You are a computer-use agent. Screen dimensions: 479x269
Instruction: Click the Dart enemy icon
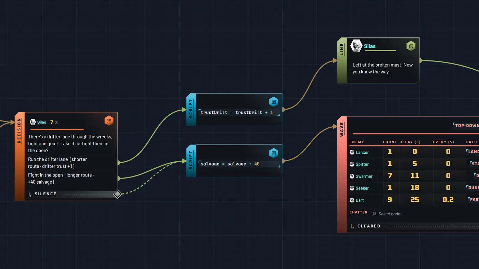point(352,200)
